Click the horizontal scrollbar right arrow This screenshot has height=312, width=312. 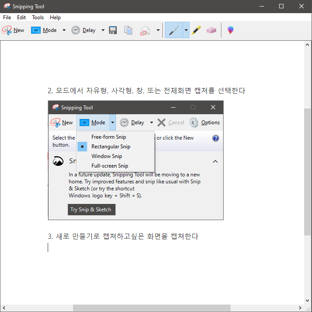[300, 308]
